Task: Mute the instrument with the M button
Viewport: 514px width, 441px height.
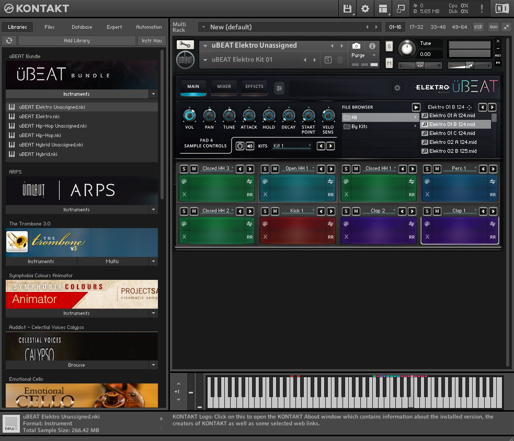Action: pos(389,63)
